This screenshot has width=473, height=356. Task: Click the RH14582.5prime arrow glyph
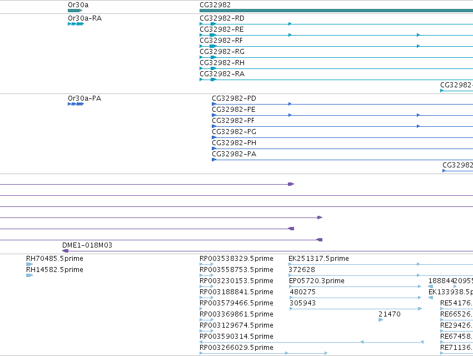pyautogui.click(x=29, y=275)
